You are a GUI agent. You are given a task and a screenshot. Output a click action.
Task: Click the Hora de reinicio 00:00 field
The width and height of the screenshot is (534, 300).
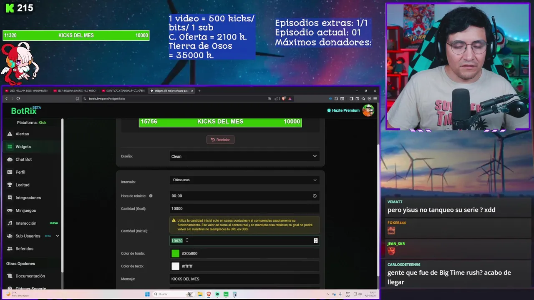tap(244, 196)
